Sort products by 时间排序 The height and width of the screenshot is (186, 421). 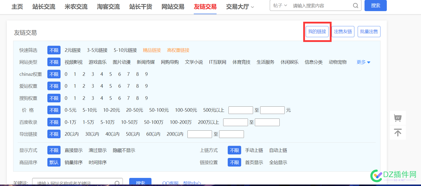point(98,162)
